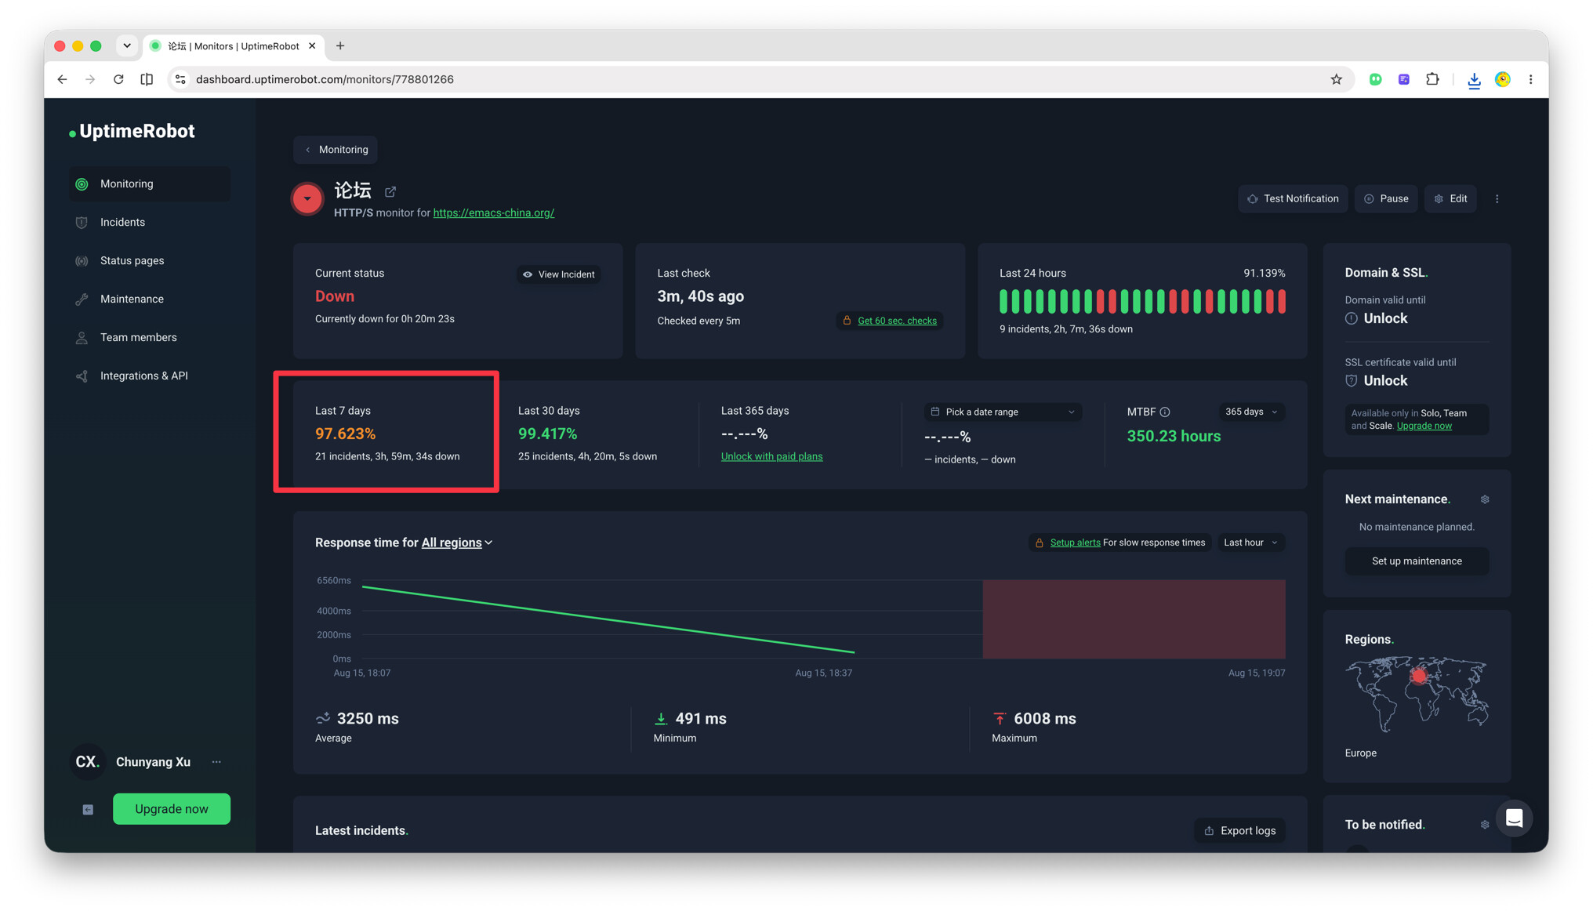This screenshot has width=1593, height=911.
Task: Open Next maintenance settings gear
Action: [1485, 499]
